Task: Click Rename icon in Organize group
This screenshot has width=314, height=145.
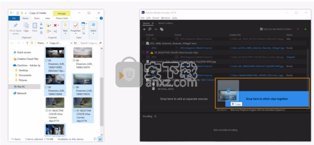Action: coord(55,31)
